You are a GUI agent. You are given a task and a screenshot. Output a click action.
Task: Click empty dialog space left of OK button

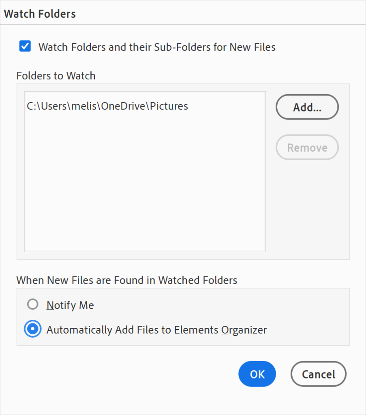click(x=122, y=374)
